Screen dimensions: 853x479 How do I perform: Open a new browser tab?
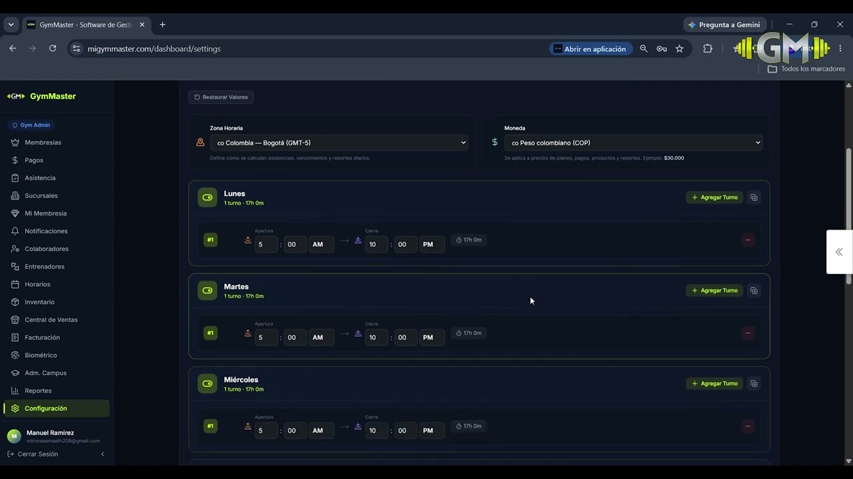pos(163,25)
